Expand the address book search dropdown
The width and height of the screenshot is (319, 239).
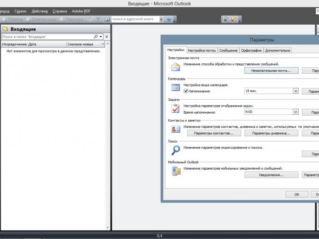click(161, 19)
